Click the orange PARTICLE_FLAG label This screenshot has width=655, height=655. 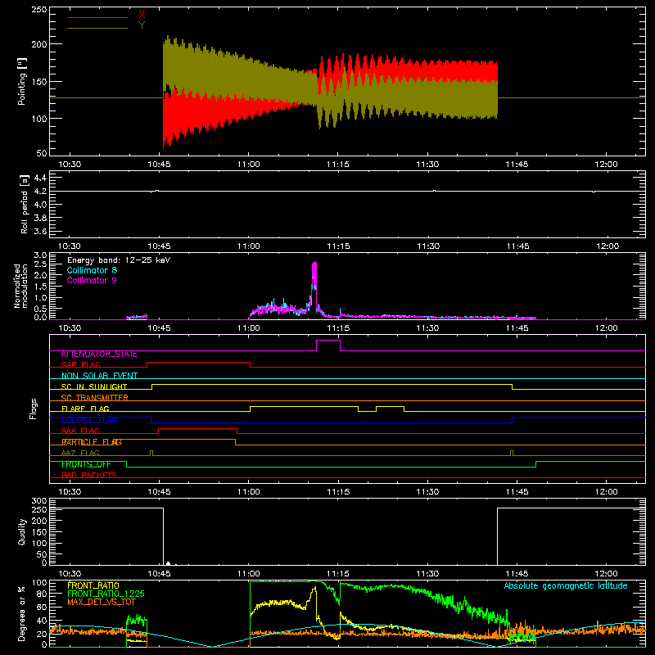(x=92, y=442)
